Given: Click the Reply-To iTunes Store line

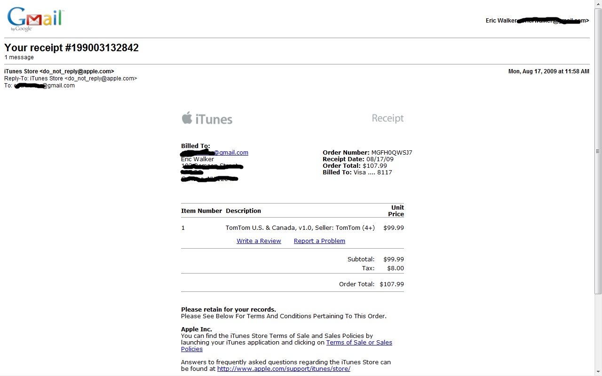Looking at the screenshot, I should [x=71, y=78].
